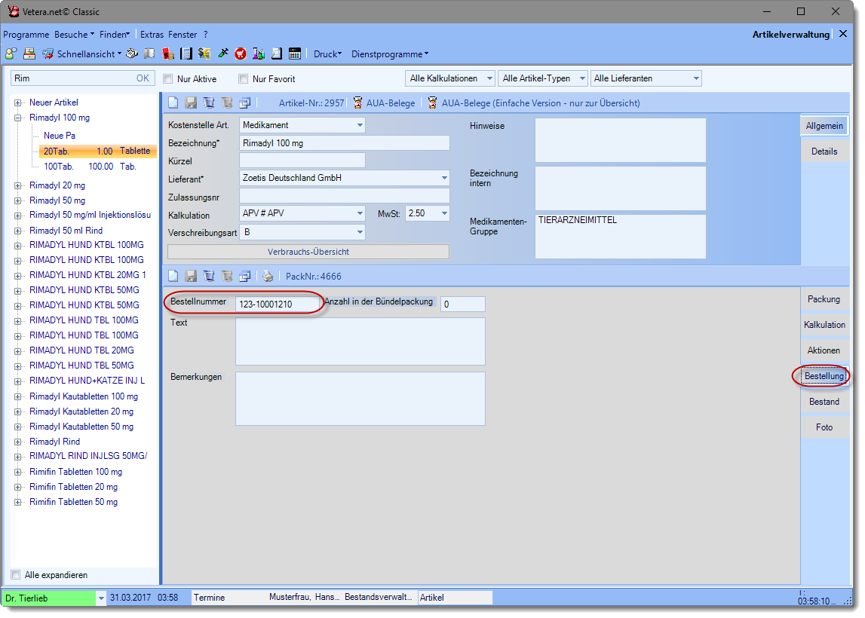Check the Alle expandieren option

pyautogui.click(x=16, y=575)
